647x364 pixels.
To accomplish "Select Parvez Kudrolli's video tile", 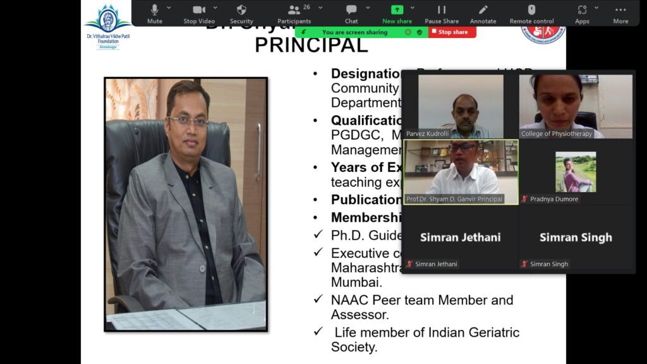I will pyautogui.click(x=461, y=106).
